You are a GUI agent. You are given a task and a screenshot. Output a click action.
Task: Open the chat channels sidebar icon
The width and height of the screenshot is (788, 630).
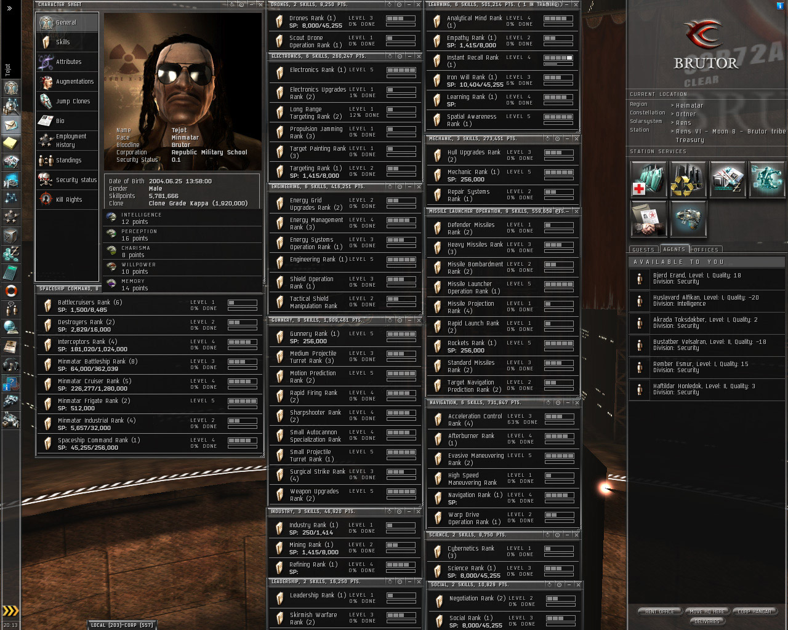(x=10, y=309)
